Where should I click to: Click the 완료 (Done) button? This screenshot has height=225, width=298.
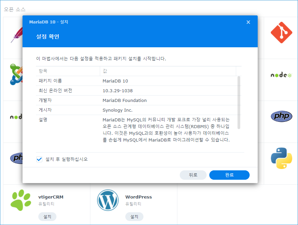tap(229, 175)
